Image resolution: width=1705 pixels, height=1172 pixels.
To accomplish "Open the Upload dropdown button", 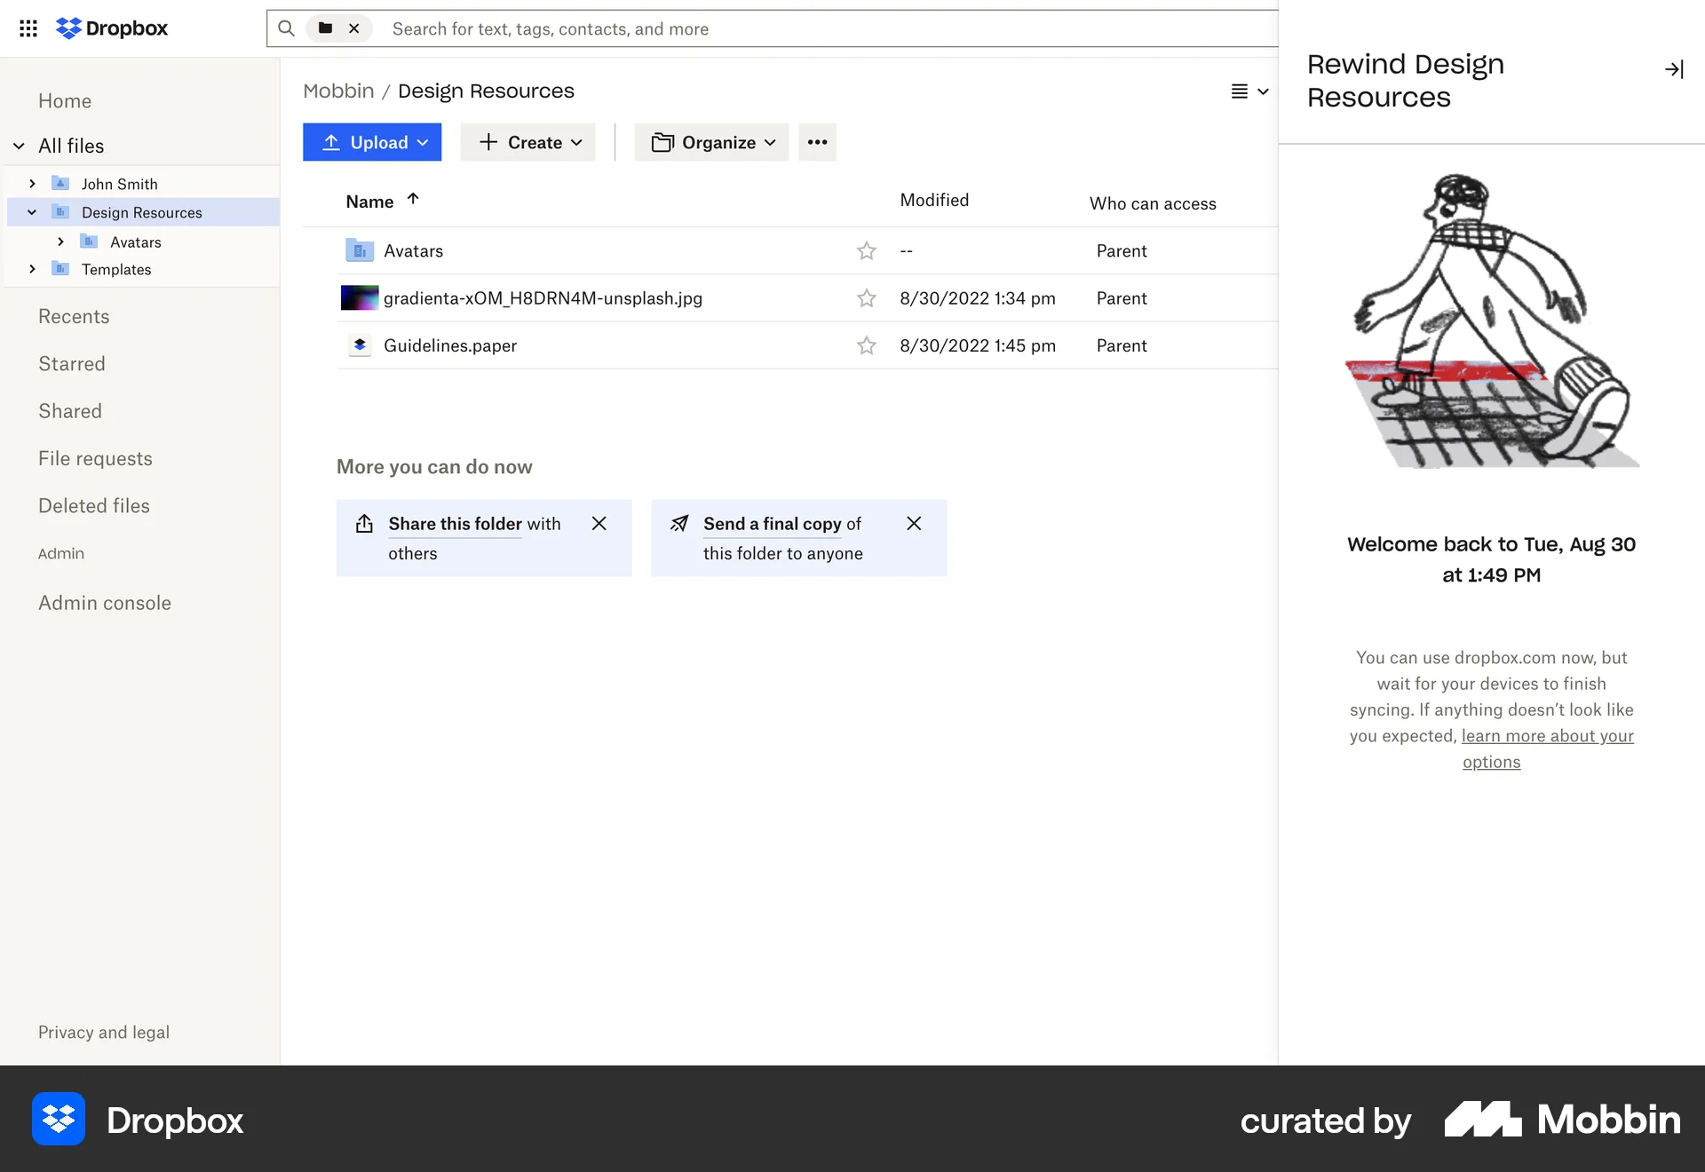I will tap(372, 142).
